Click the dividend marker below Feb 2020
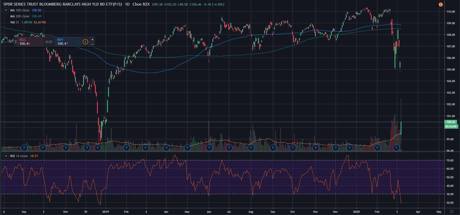 377,148
